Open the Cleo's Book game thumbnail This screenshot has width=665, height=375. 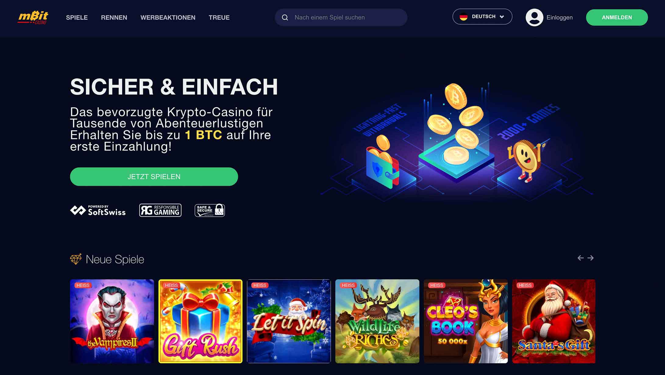[466, 321]
